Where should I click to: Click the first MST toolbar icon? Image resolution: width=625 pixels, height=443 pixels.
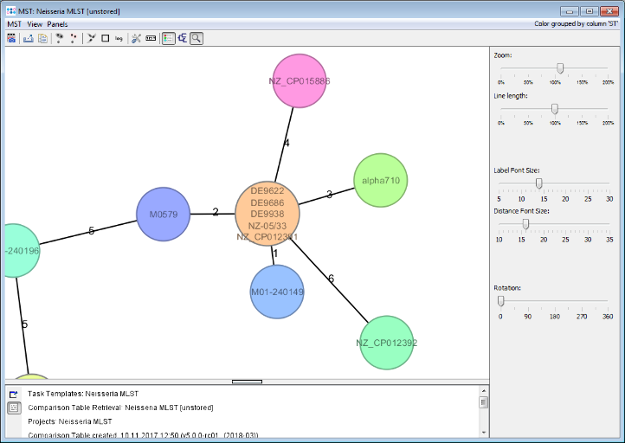pos(12,38)
